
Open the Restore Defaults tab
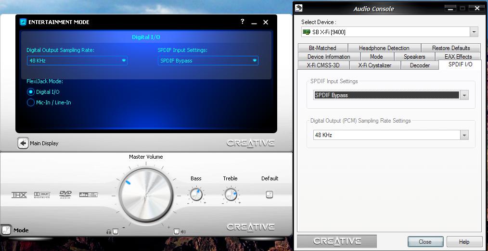tap(451, 48)
